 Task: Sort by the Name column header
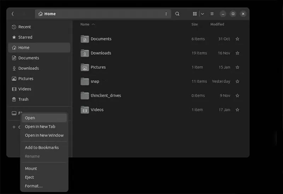point(85,24)
